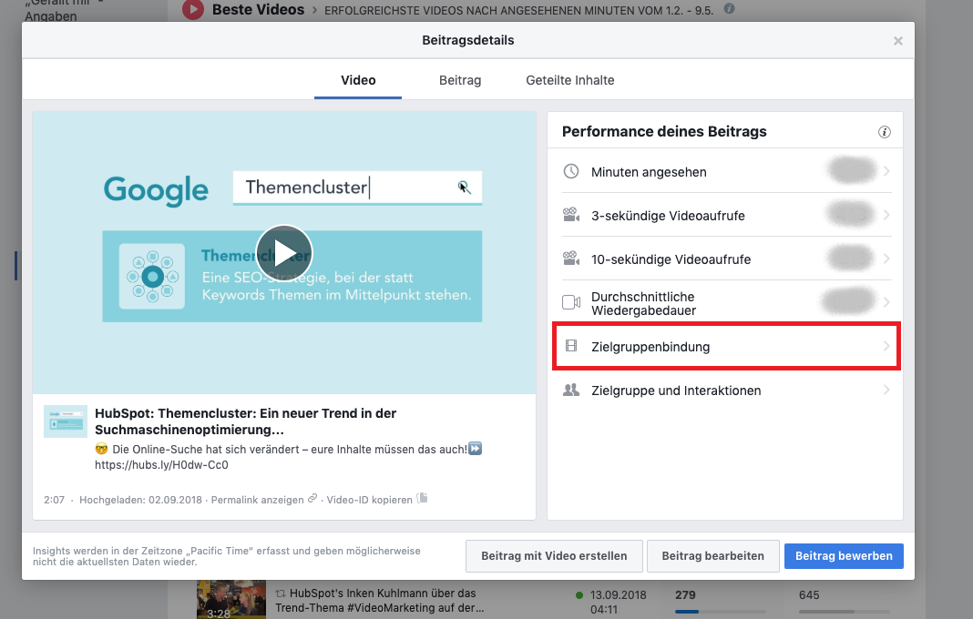Open the HubSpot's Inken Kuhlmann post link
Image resolution: width=973 pixels, height=619 pixels.
click(x=378, y=601)
